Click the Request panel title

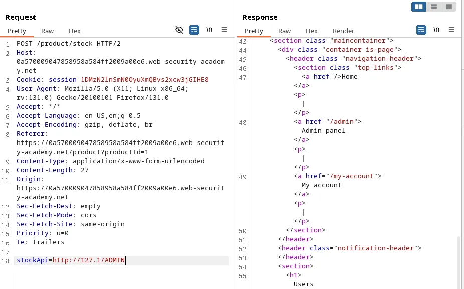21,17
